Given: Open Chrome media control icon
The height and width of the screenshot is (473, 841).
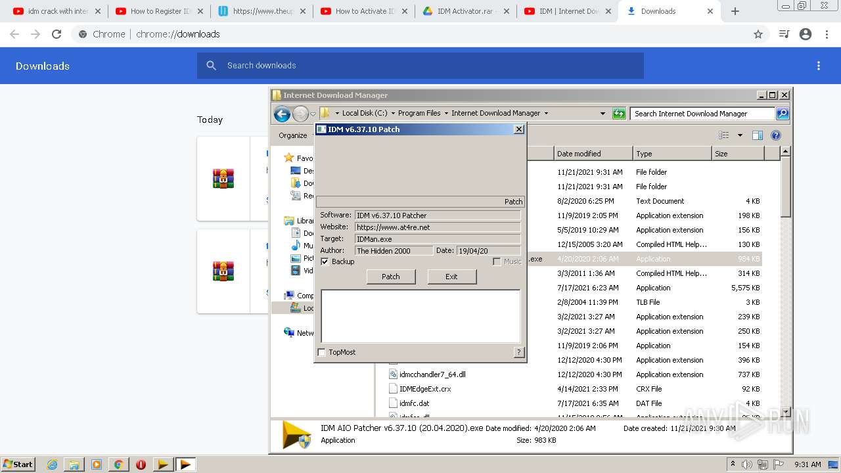Looking at the screenshot, I should point(784,34).
